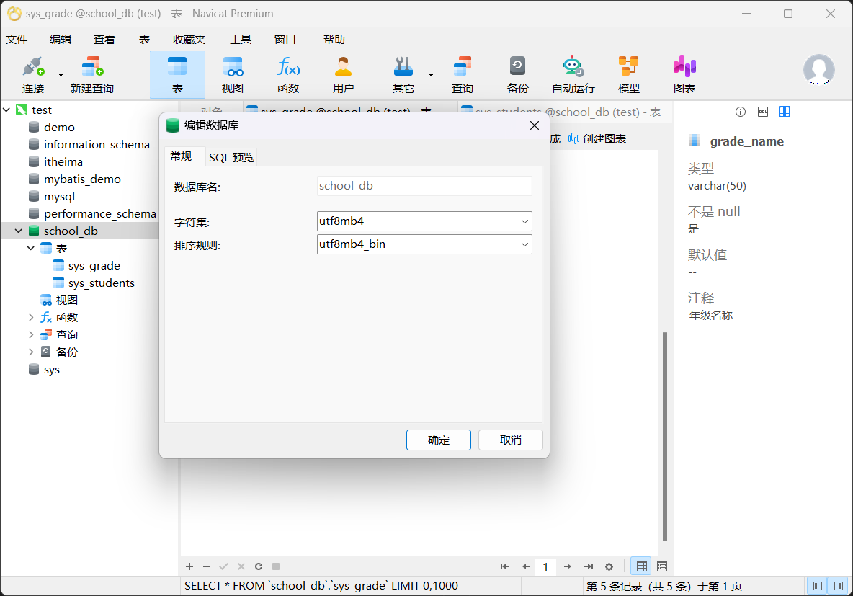Switch to the SQL 预览 tab
The height and width of the screenshot is (596, 853).
(231, 157)
